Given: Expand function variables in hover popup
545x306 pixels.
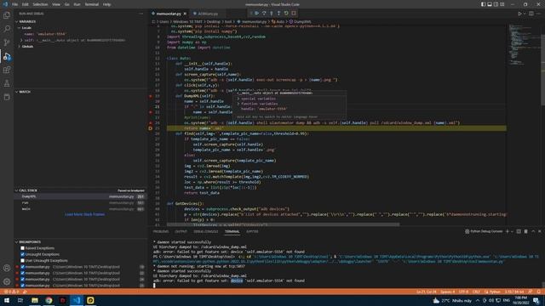Looking at the screenshot, I should pyautogui.click(x=257, y=104).
